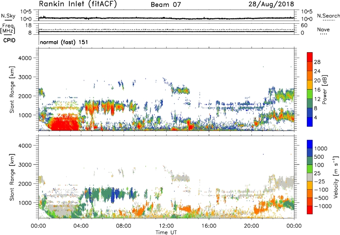Click the 10^5 tick left of the noise panel
This screenshot has height=235, width=340.
(26, 11)
